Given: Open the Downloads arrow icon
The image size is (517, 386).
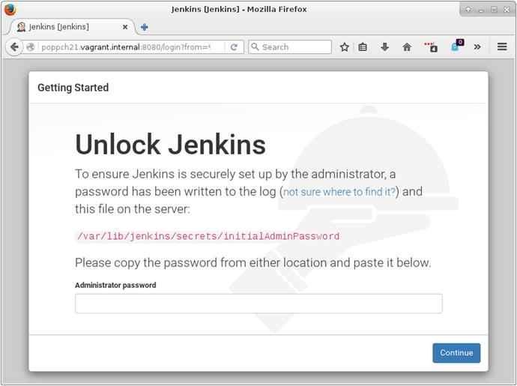Looking at the screenshot, I should tap(384, 46).
